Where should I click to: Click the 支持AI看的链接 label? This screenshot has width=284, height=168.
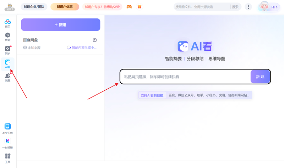[x=153, y=95]
